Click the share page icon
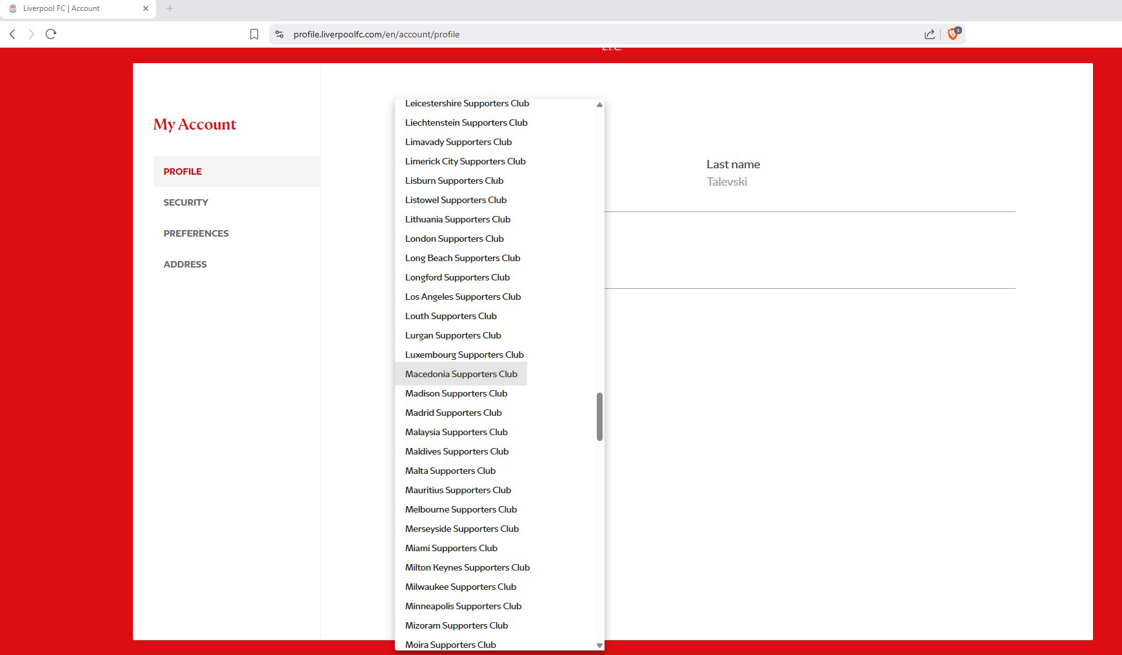Image resolution: width=1122 pixels, height=655 pixels. pyautogui.click(x=930, y=34)
